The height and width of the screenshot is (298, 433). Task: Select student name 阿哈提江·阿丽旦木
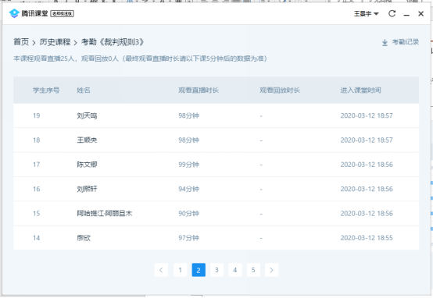coord(105,214)
